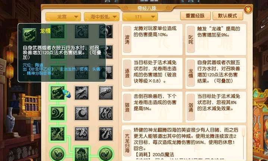The image size is (268, 161).
Task: Click the 重置经脉 button
Action: (195, 16)
